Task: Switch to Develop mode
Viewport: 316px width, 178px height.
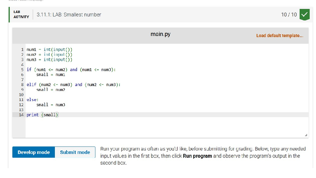Action: coord(34,152)
